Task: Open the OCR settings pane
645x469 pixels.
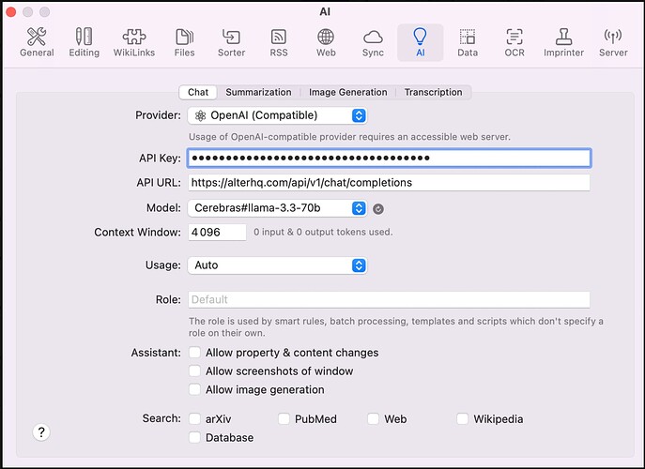Action: (514, 42)
